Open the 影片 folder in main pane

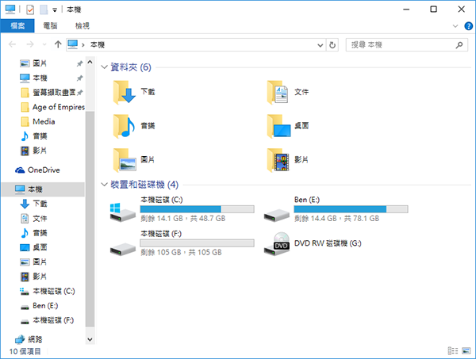pyautogui.click(x=288, y=160)
